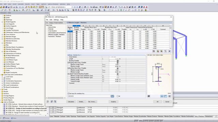The image size is (218, 122).
Task: Toggle Buckling Possible checkbox for member 1 in the table
Action: point(77,32)
